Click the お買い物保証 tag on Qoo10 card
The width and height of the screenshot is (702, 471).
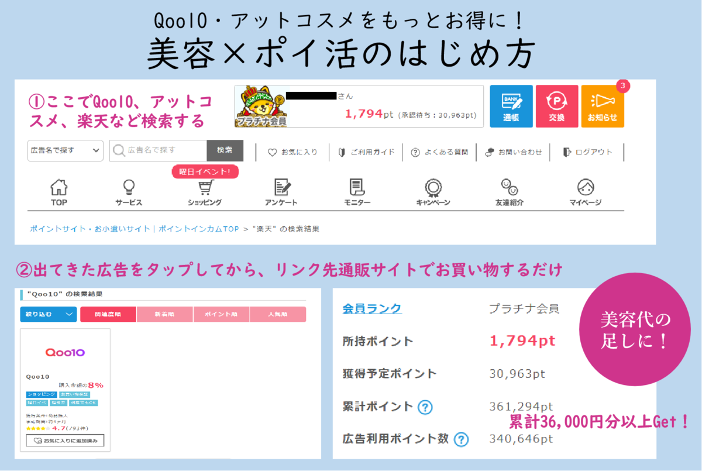click(x=74, y=395)
